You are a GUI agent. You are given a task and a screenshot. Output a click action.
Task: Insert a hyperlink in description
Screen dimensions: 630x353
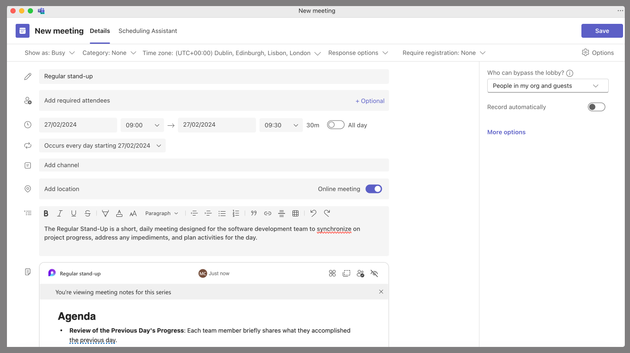click(x=268, y=213)
